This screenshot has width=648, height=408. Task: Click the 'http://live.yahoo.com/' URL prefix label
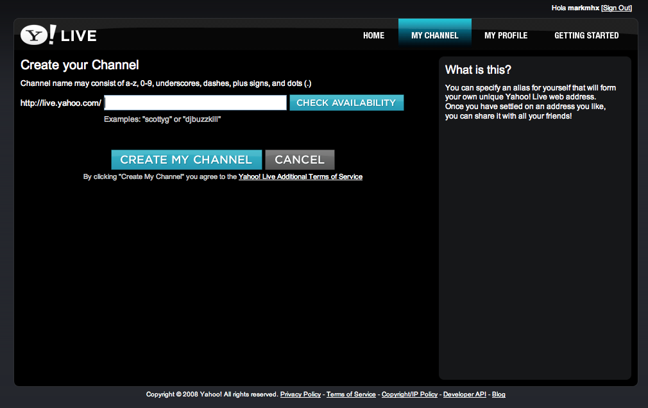(x=61, y=103)
